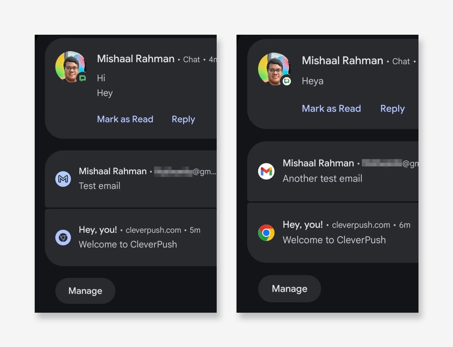Screen dimensions: 453x347
Task: Tap the Google Chat badge on right avatar
Action: pyautogui.click(x=286, y=81)
